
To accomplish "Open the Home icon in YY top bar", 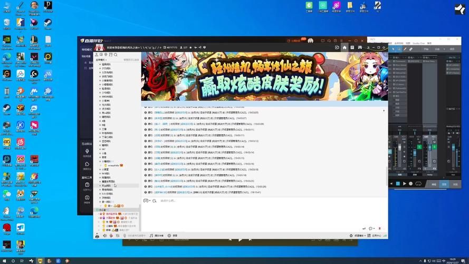I will coord(344,48).
